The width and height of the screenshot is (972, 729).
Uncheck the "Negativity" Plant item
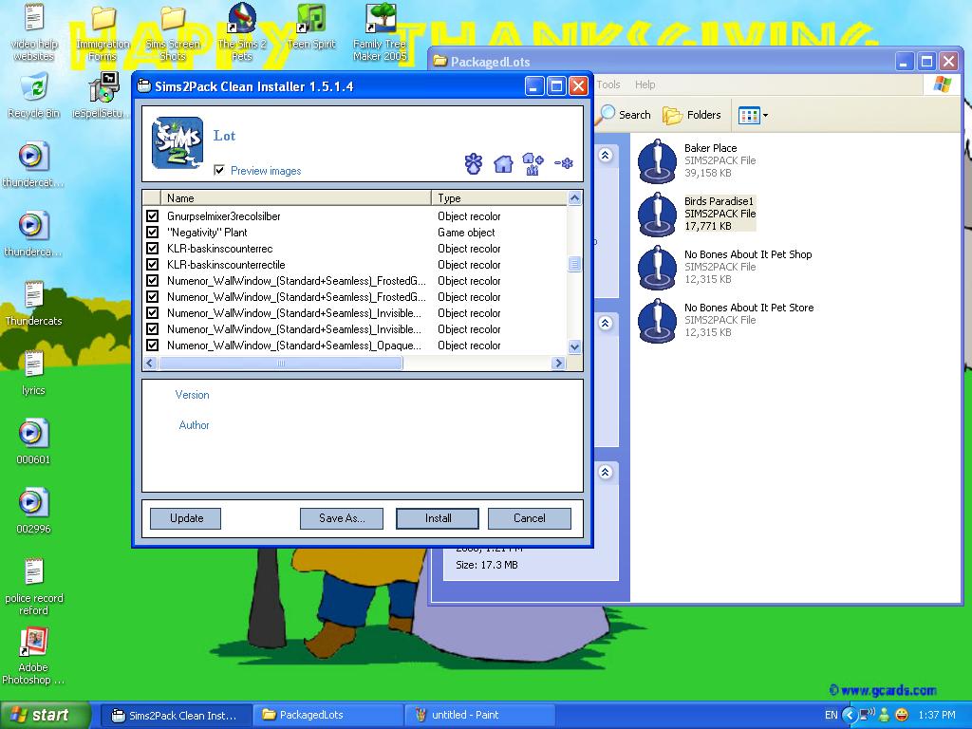click(152, 233)
